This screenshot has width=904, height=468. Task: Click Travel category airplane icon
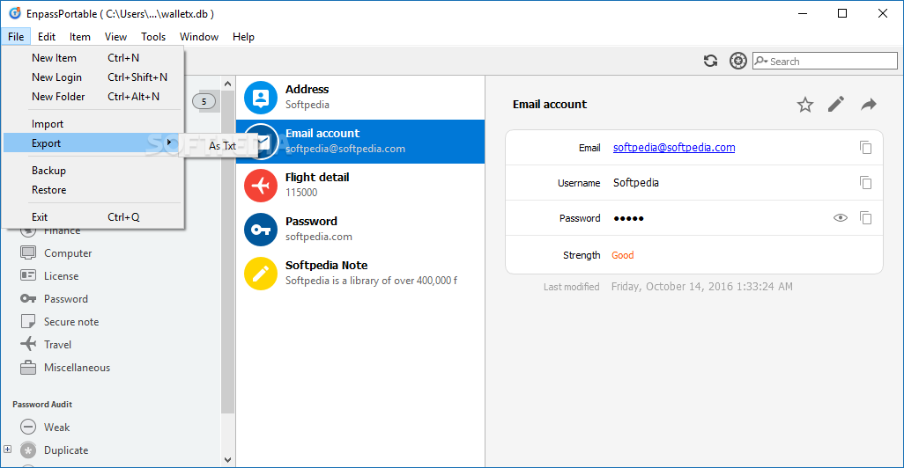(28, 344)
